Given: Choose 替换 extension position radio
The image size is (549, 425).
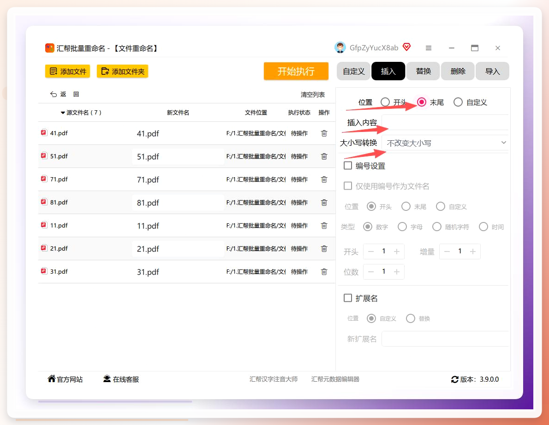Looking at the screenshot, I should point(411,318).
